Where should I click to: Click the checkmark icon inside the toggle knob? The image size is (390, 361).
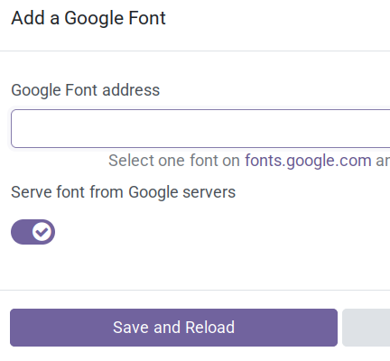tap(42, 232)
